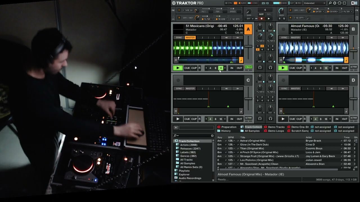Expand Deck A advanced panel arrow under ACTIVE
The height and width of the screenshot is (202, 360).
[x=248, y=70]
